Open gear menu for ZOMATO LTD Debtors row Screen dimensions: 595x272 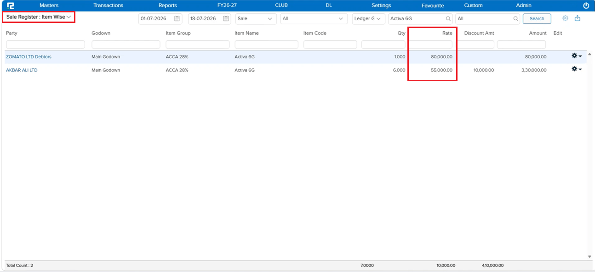tap(576, 56)
